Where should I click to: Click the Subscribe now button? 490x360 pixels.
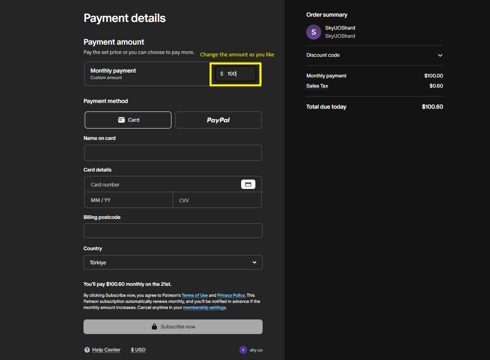tap(173, 327)
